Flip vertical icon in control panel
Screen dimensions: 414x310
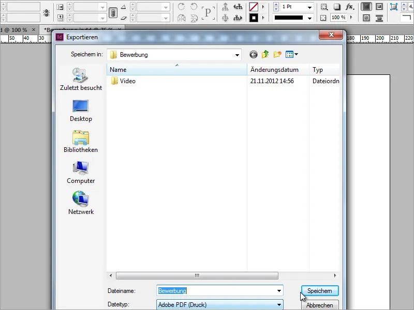[x=194, y=18]
